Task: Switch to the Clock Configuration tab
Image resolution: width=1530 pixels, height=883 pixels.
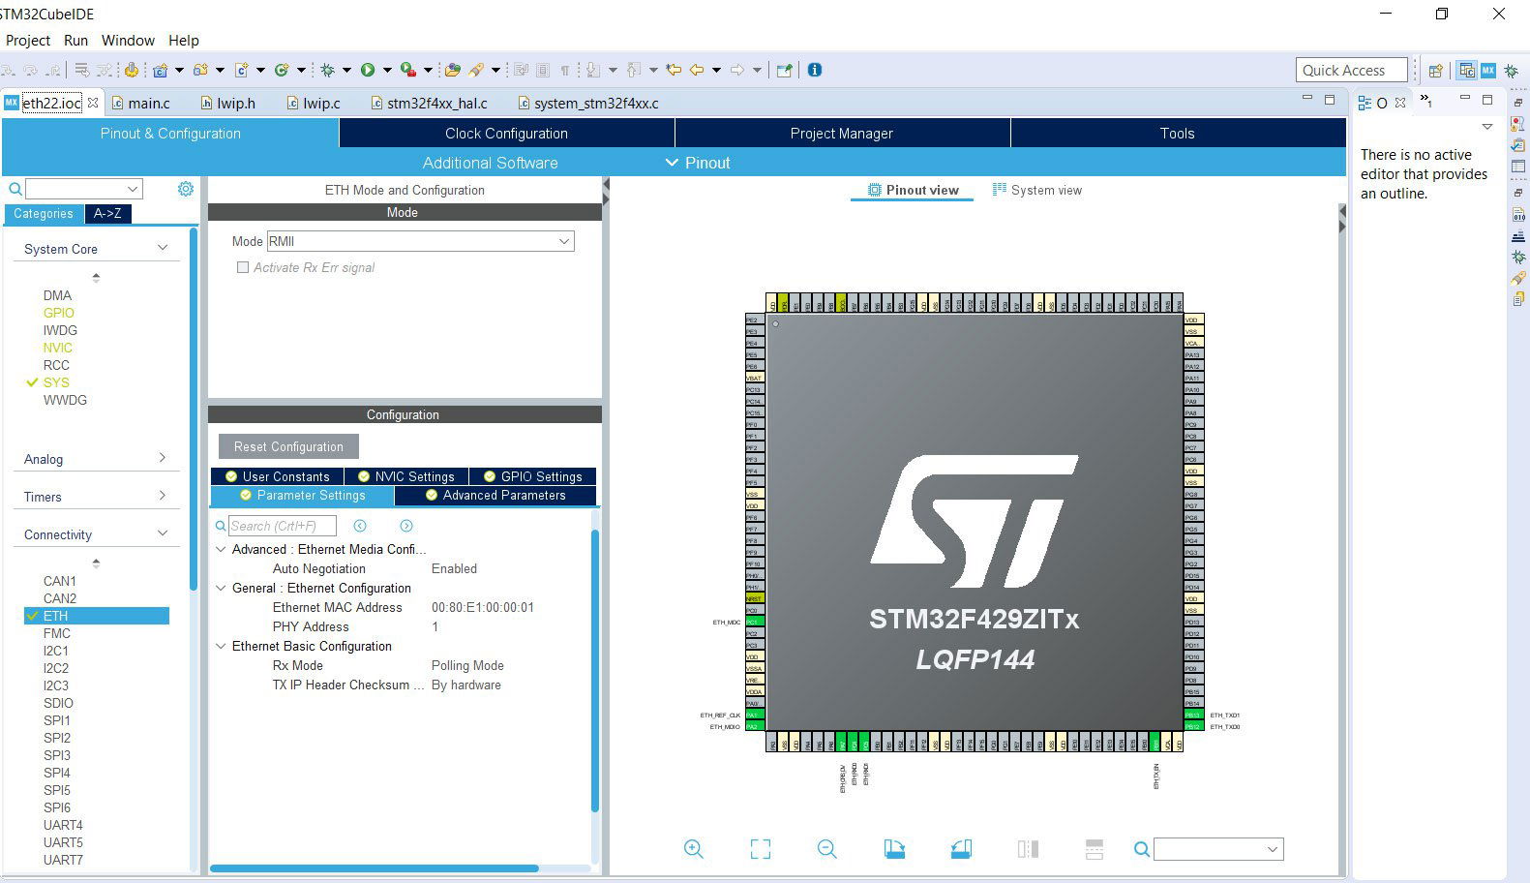Action: point(506,134)
